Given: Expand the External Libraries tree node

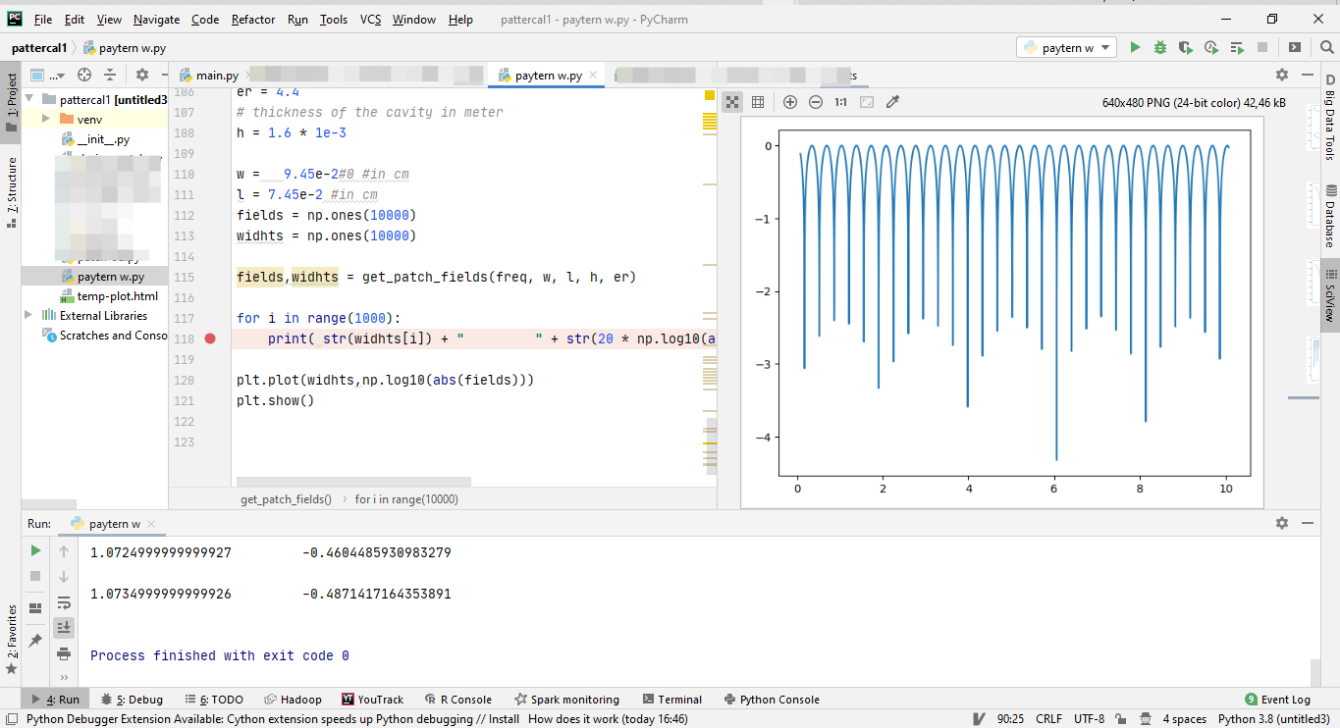Looking at the screenshot, I should [x=28, y=316].
